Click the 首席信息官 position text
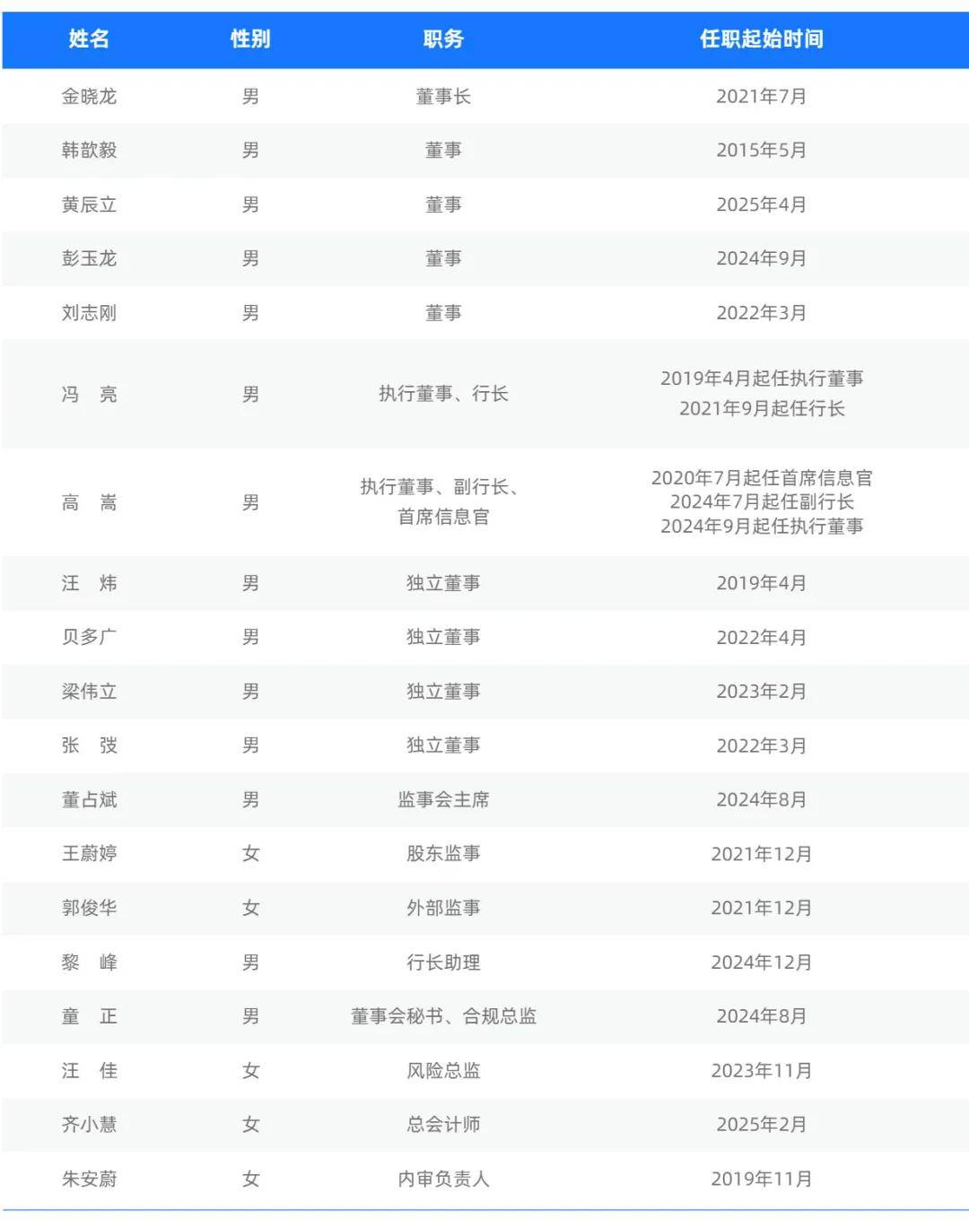 [x=443, y=518]
